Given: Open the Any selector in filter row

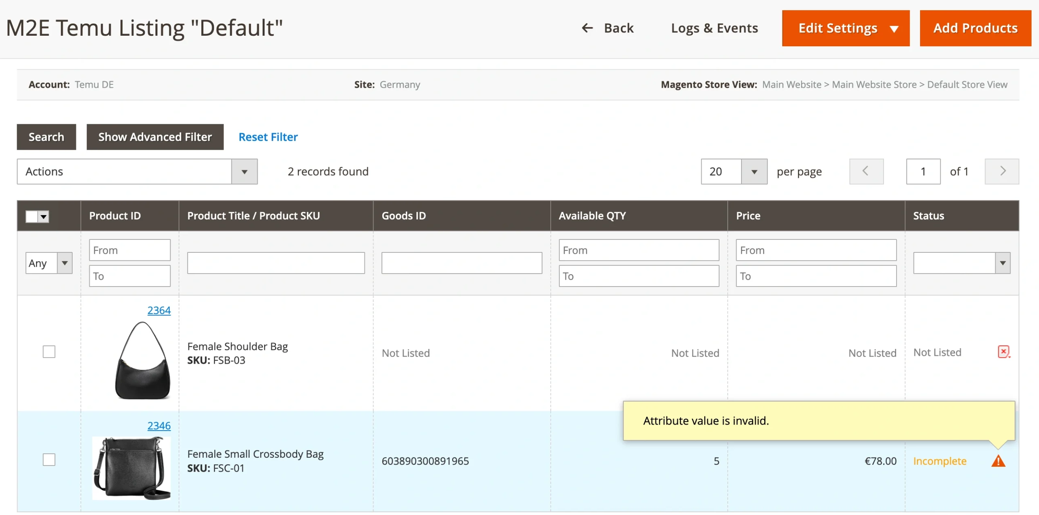Looking at the screenshot, I should click(48, 263).
